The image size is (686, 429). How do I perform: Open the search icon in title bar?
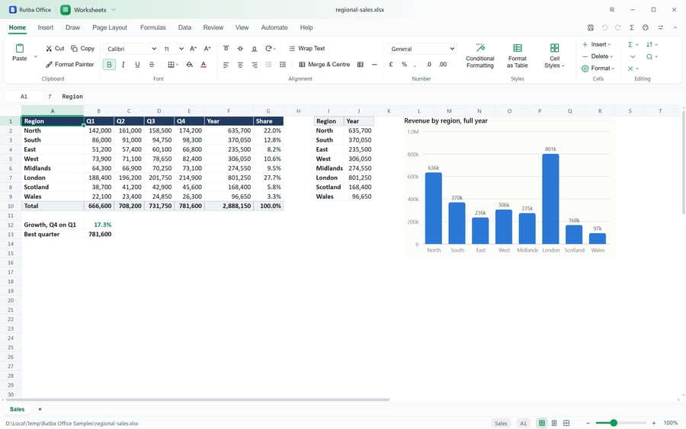coord(612,10)
